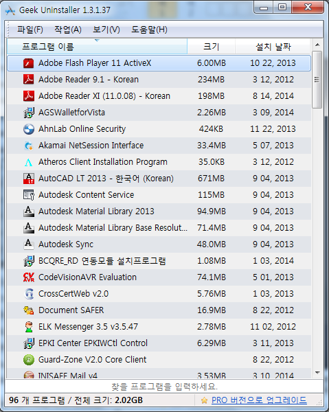Click the AhnLab Online Security globe icon
This screenshot has width=329, height=412.
pyautogui.click(x=29, y=129)
